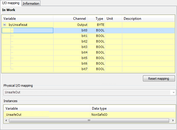Screen dimensions: 177x130
Task: Select the bit1 channel row
Action: (84, 36)
